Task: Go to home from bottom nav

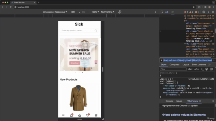Action: [x=80, y=115]
